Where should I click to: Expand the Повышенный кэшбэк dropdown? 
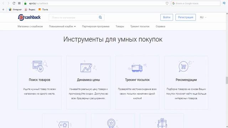coord(62,26)
